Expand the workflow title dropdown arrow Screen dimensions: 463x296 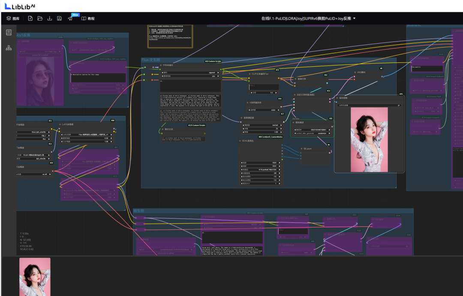click(355, 18)
